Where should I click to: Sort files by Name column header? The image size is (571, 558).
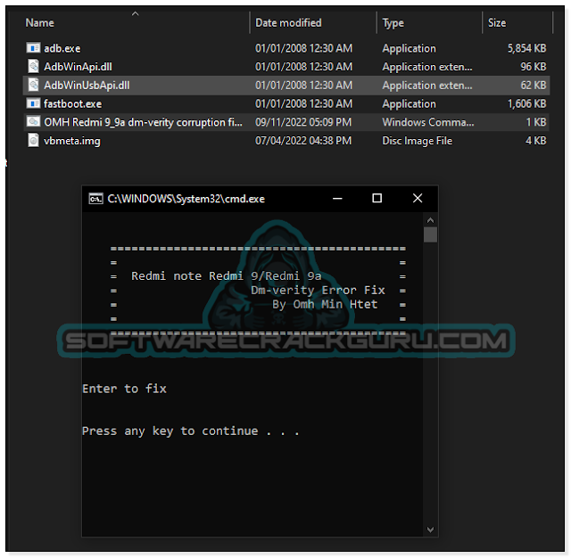39,22
